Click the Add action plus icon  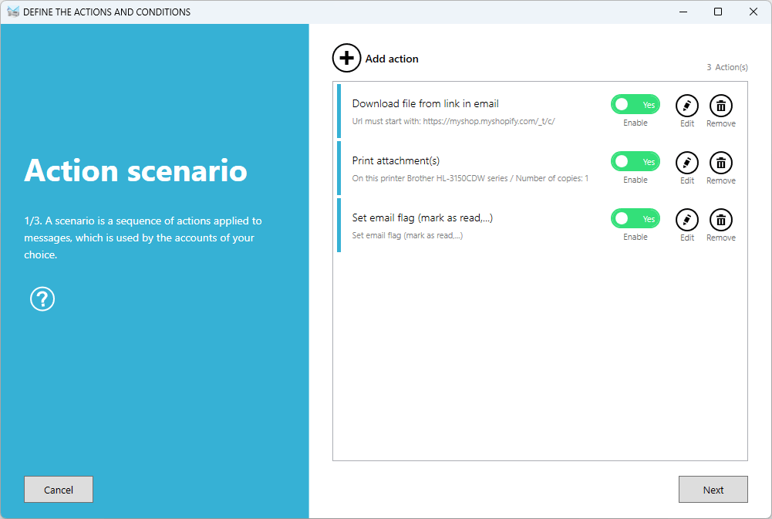(x=346, y=58)
